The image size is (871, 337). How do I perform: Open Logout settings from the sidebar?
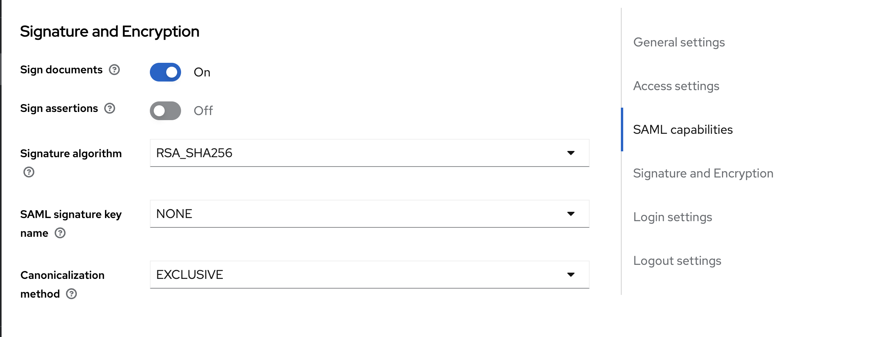(677, 261)
